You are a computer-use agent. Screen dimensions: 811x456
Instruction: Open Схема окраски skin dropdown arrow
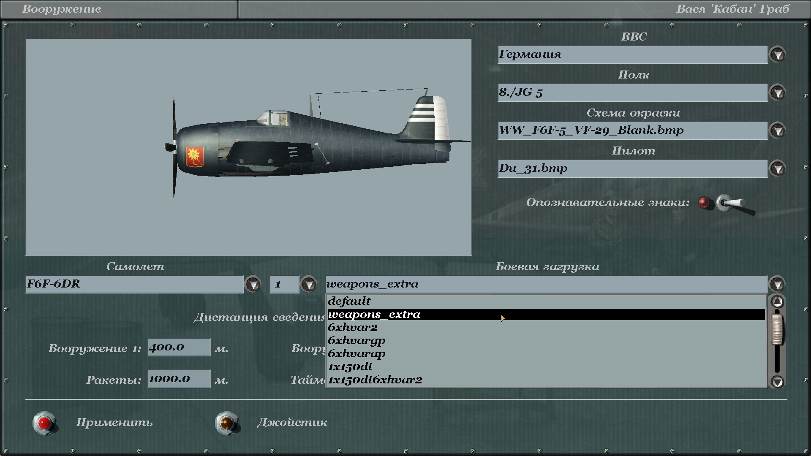777,130
